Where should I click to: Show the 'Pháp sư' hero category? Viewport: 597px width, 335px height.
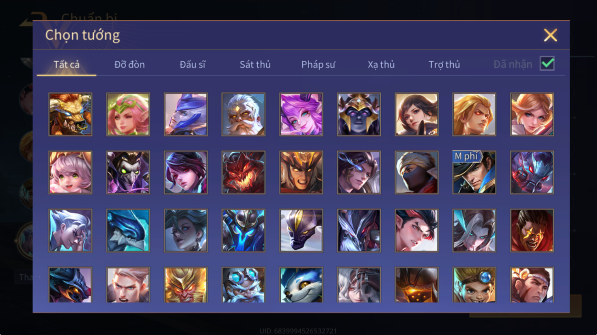click(318, 65)
